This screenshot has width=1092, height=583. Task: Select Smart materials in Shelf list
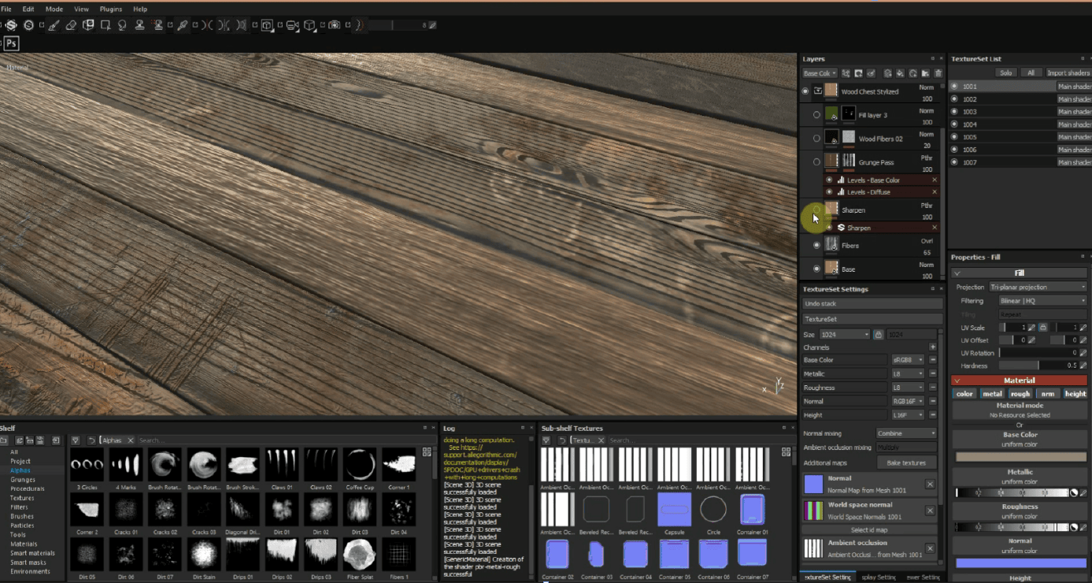point(32,553)
